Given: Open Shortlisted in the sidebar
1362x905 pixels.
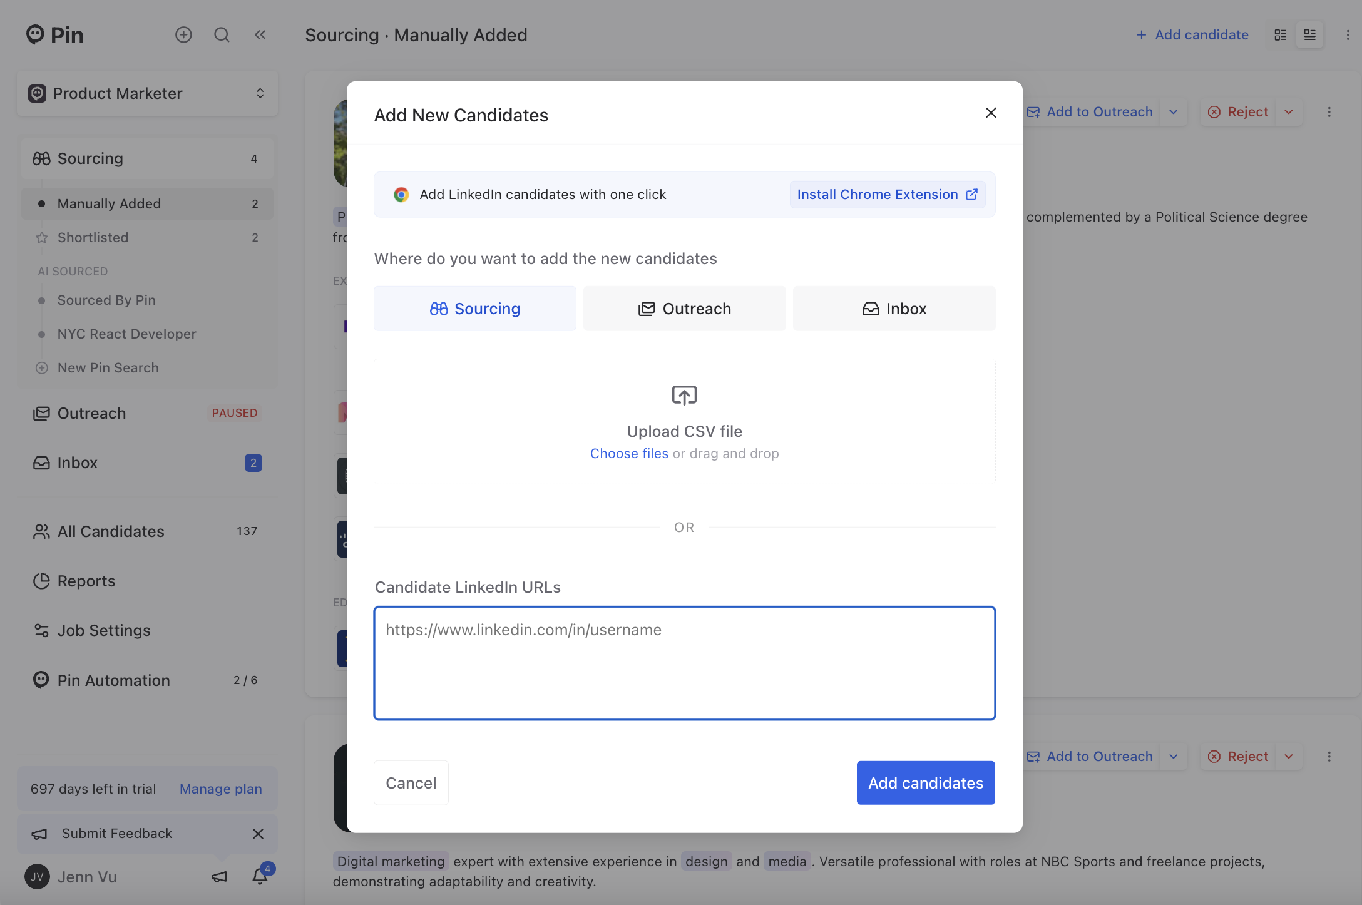Looking at the screenshot, I should tap(93, 238).
